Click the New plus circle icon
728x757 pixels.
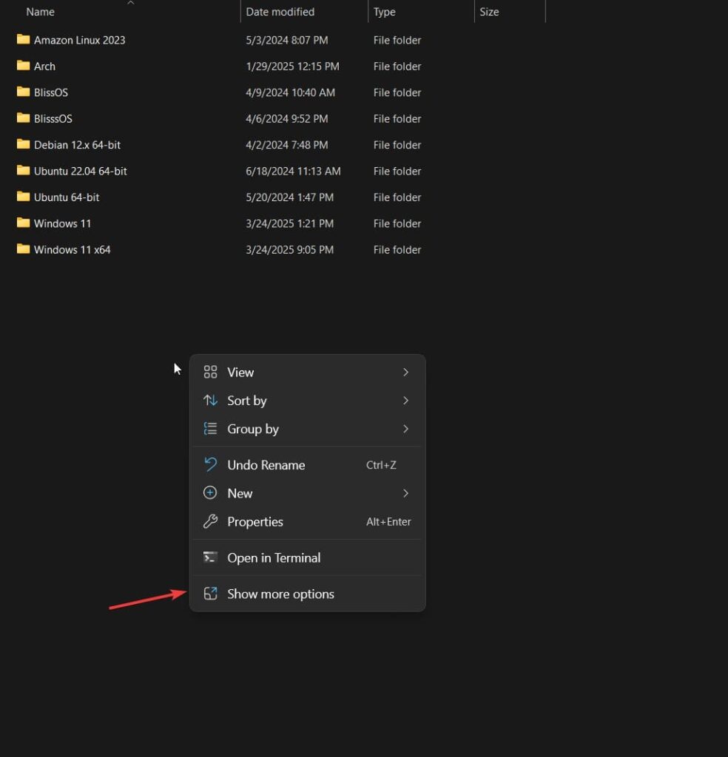(x=211, y=493)
